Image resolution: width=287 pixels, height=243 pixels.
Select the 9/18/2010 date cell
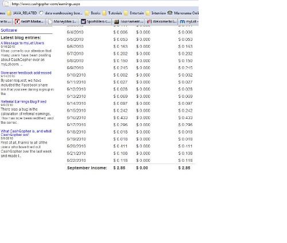tap(76, 132)
